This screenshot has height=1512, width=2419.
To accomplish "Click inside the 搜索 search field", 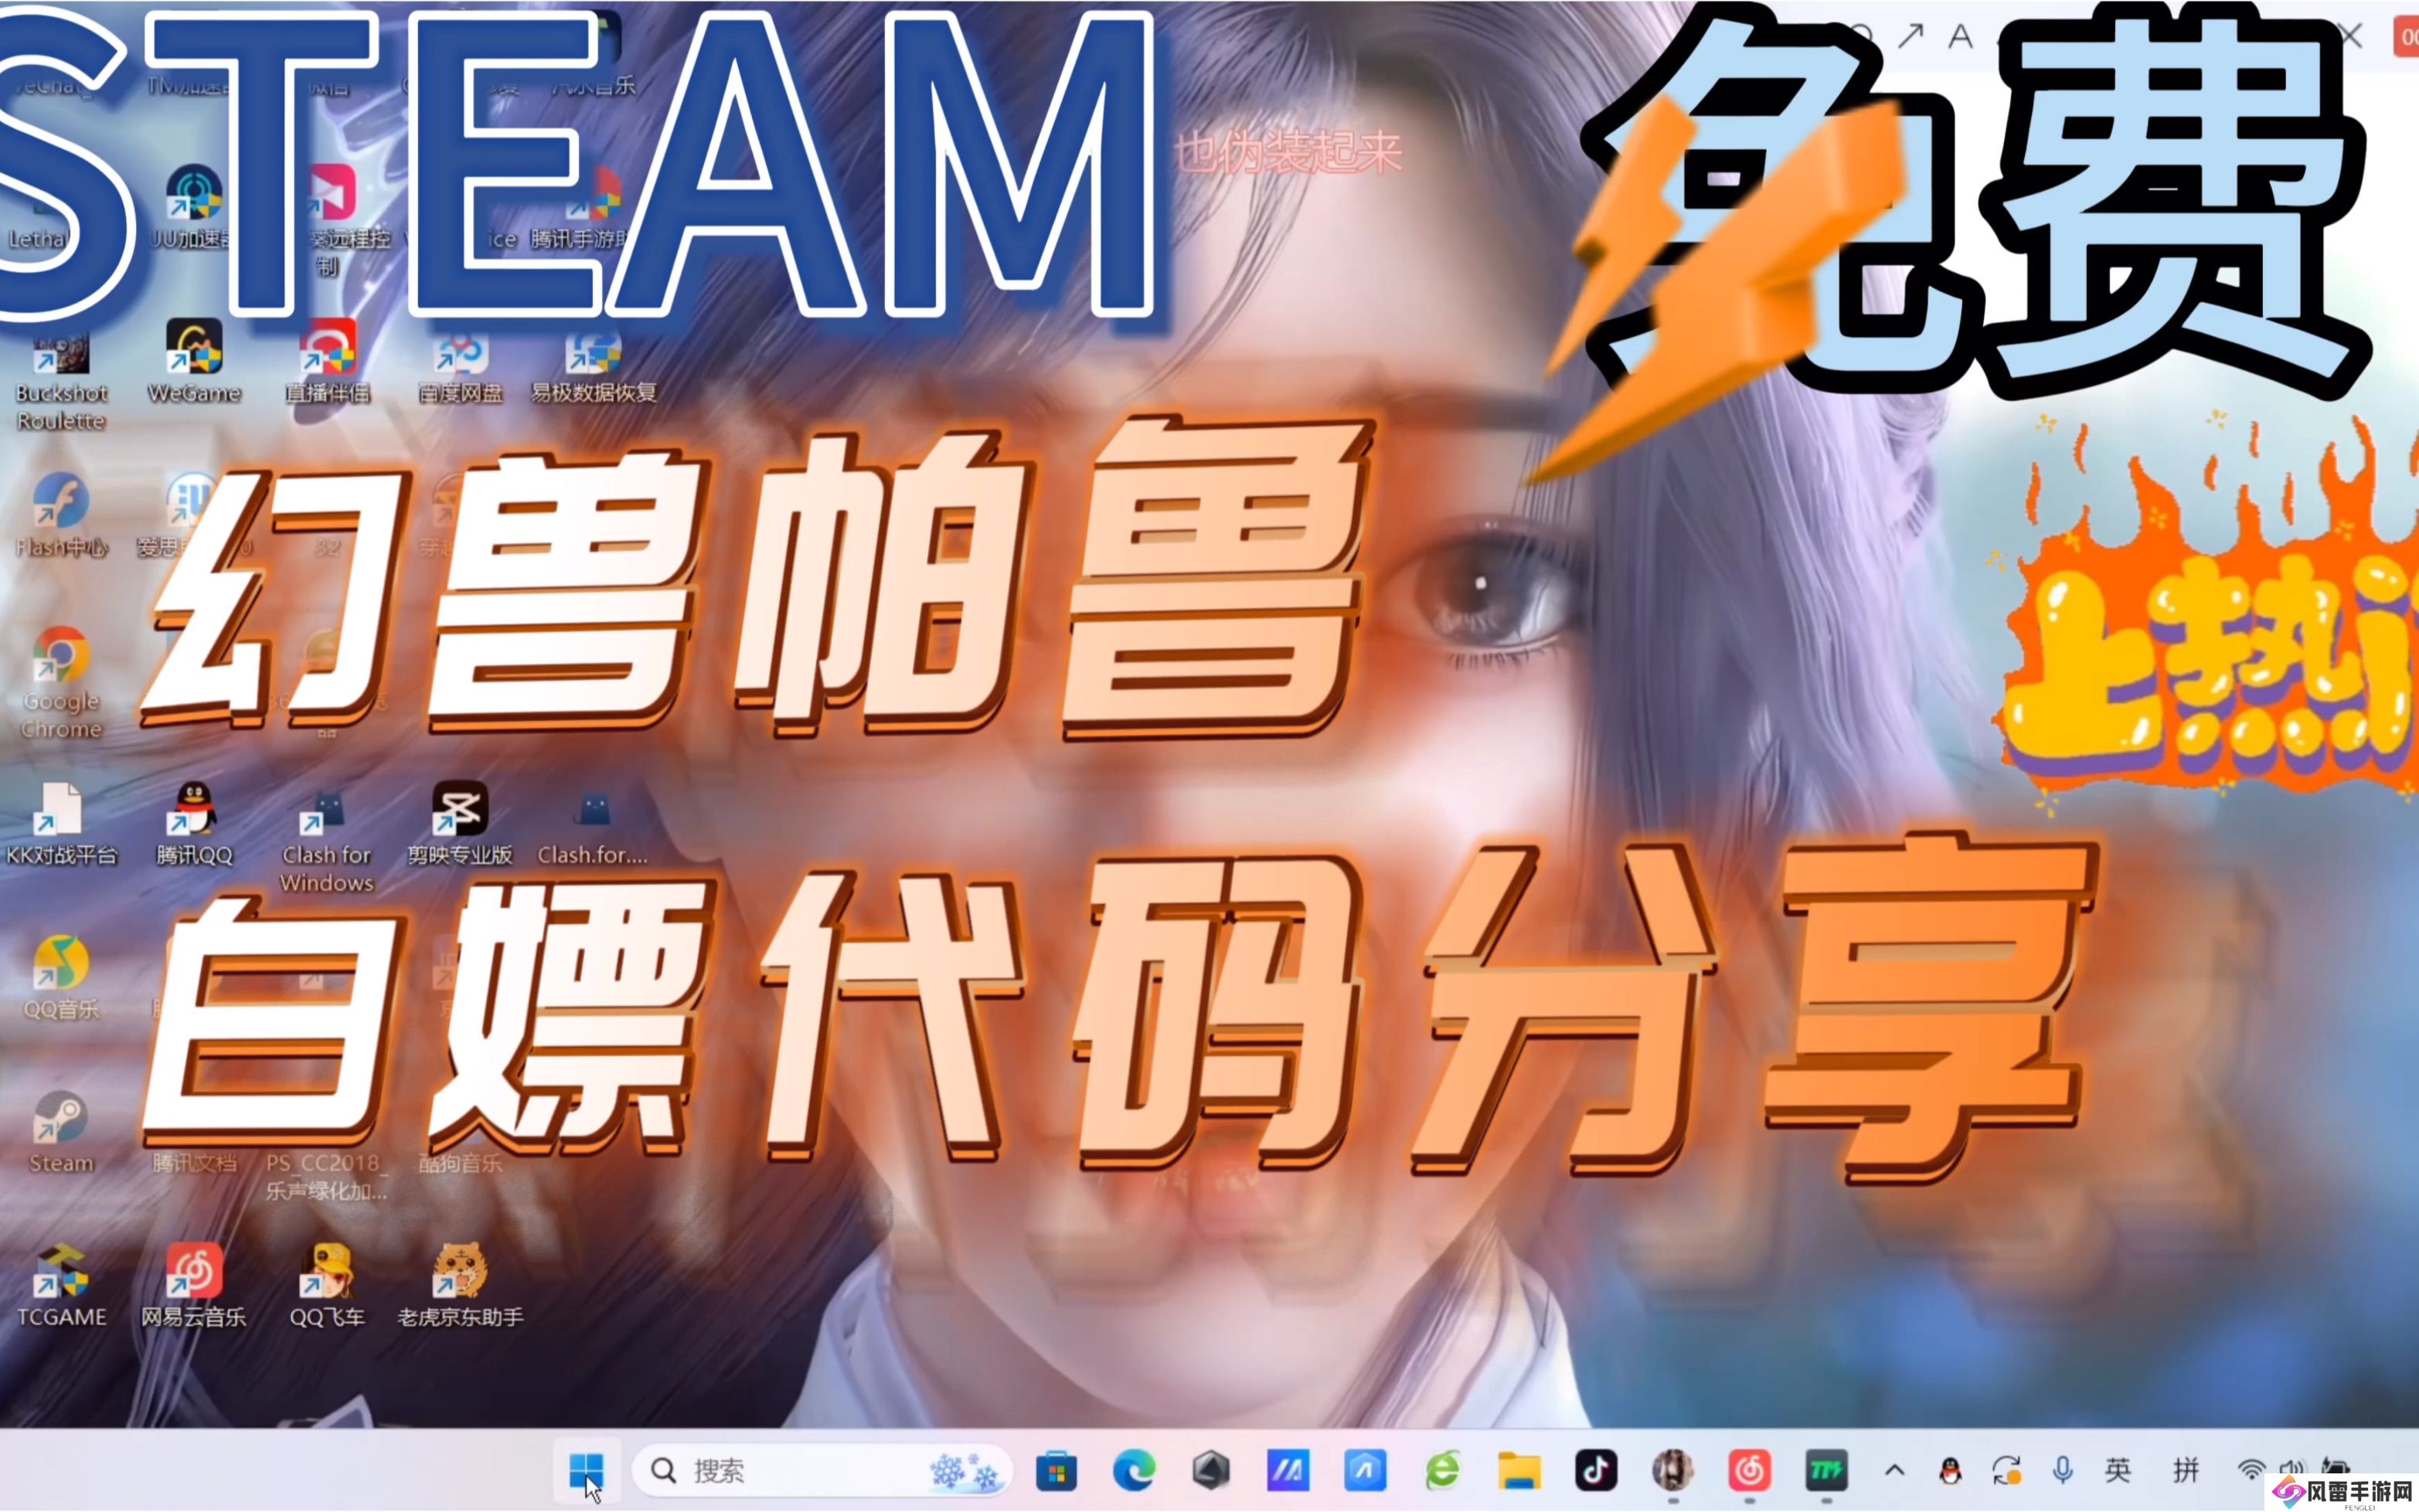I will (800, 1471).
